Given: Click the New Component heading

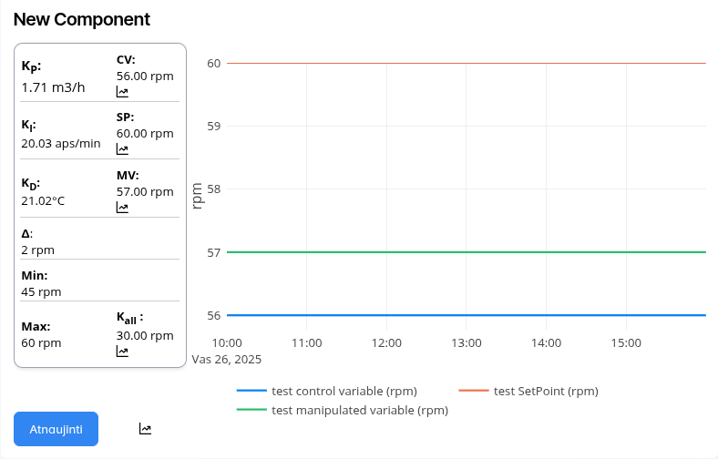Looking at the screenshot, I should (82, 19).
